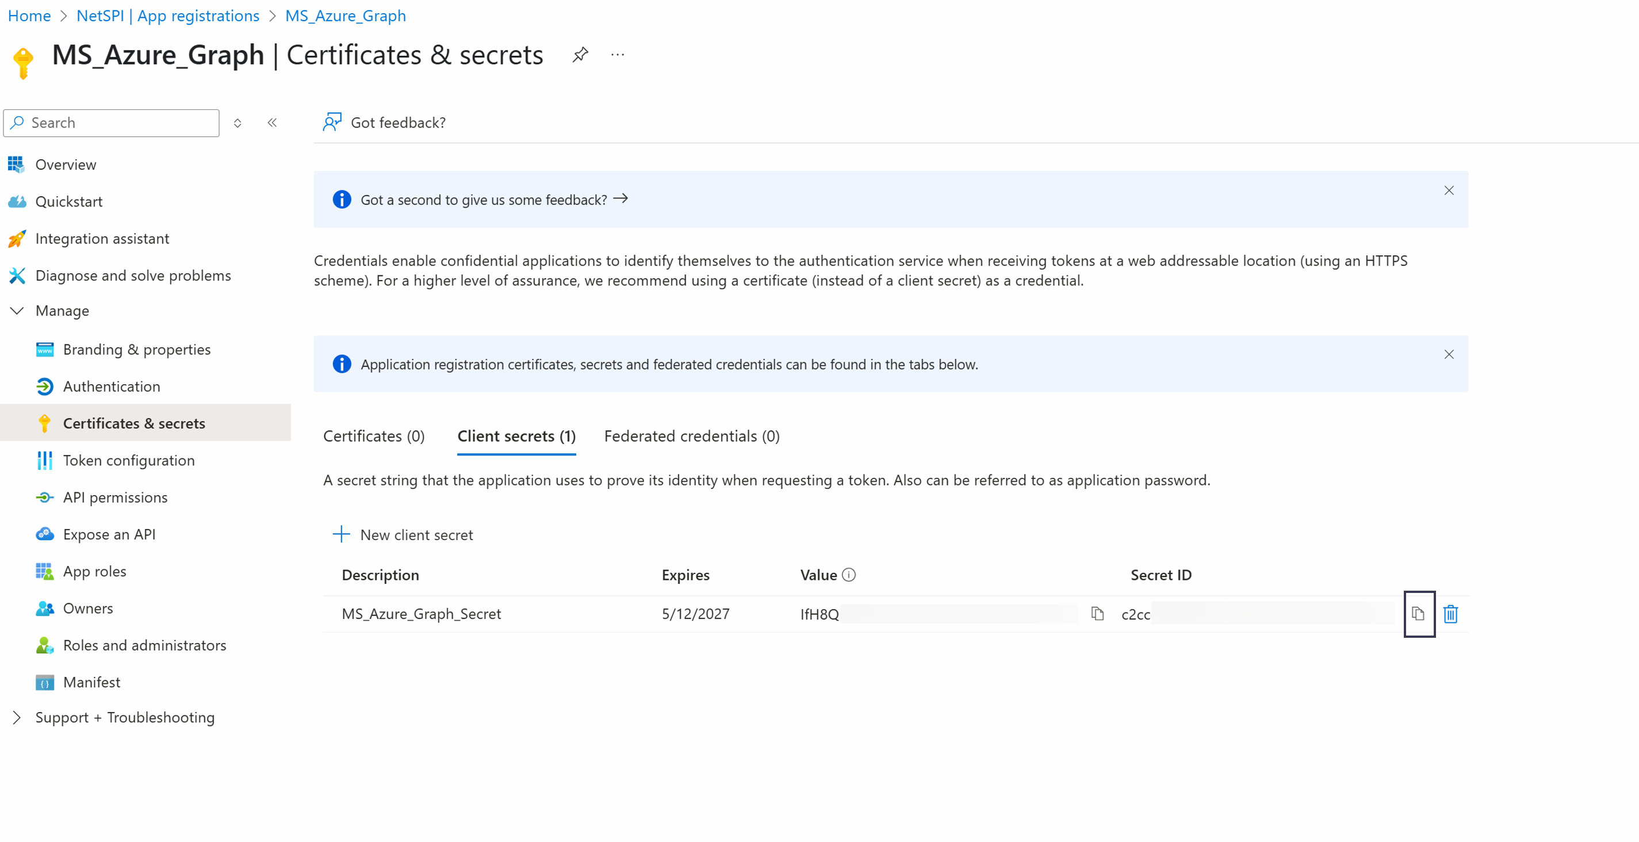
Task: Toggle expand/collapse all sidebar groups
Action: pyautogui.click(x=238, y=123)
